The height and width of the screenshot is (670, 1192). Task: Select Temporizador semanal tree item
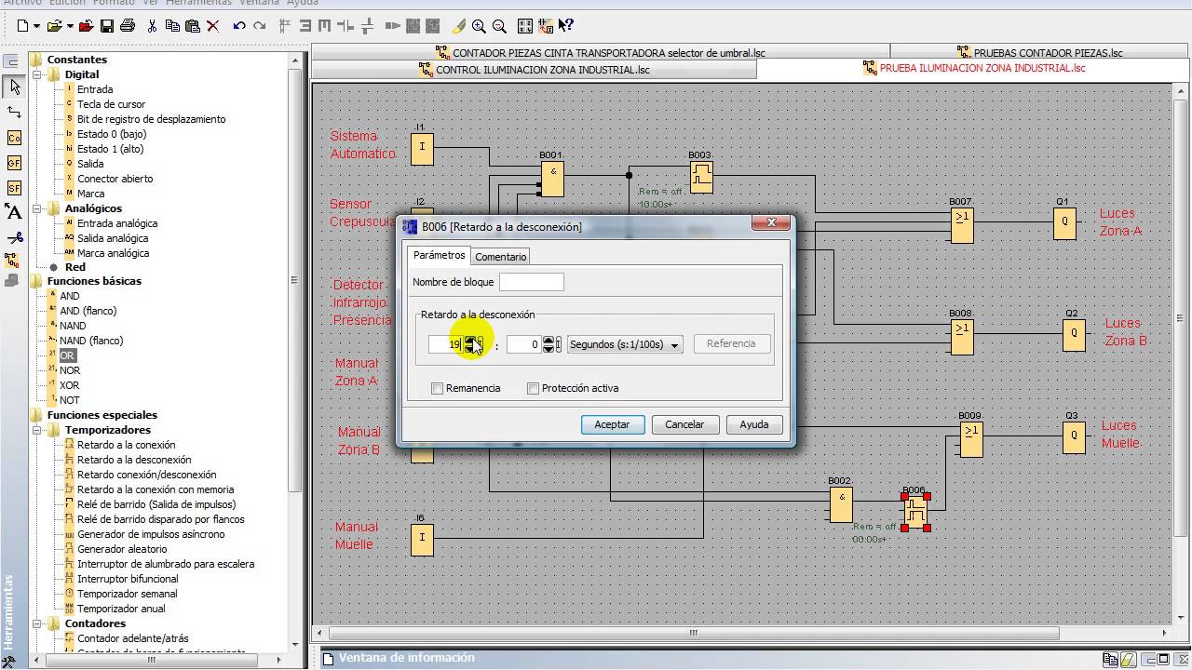(x=127, y=594)
